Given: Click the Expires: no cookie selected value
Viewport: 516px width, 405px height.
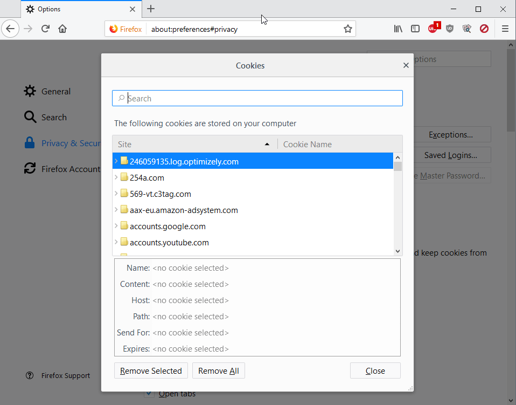Looking at the screenshot, I should pyautogui.click(x=191, y=349).
